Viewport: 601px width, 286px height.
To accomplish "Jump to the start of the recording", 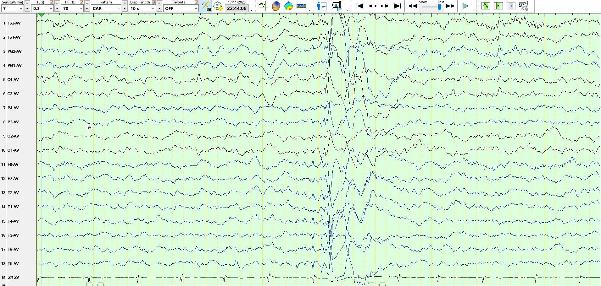I will 359,6.
